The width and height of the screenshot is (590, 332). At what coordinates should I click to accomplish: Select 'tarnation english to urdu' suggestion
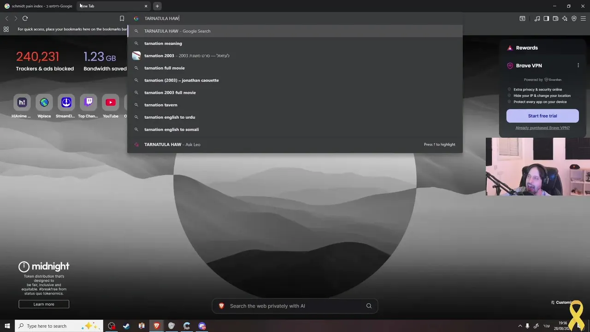tap(295, 117)
